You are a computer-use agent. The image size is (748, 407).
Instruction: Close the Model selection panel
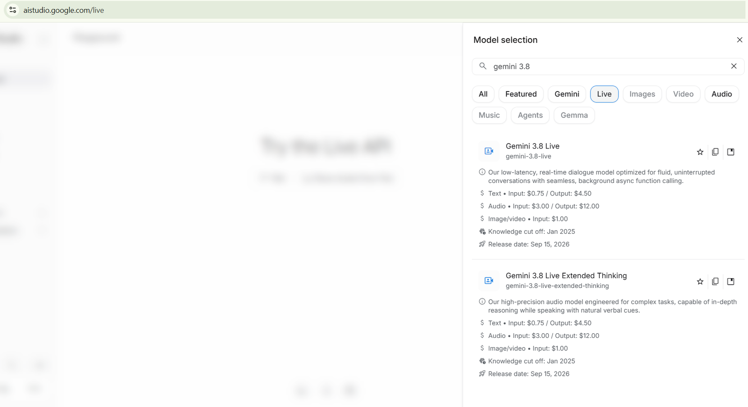pos(740,40)
